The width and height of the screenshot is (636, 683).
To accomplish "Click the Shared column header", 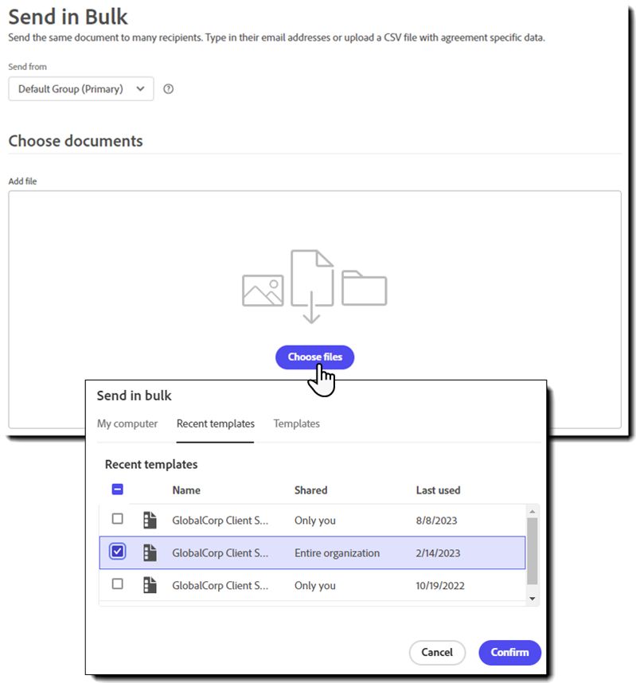I will (x=310, y=490).
